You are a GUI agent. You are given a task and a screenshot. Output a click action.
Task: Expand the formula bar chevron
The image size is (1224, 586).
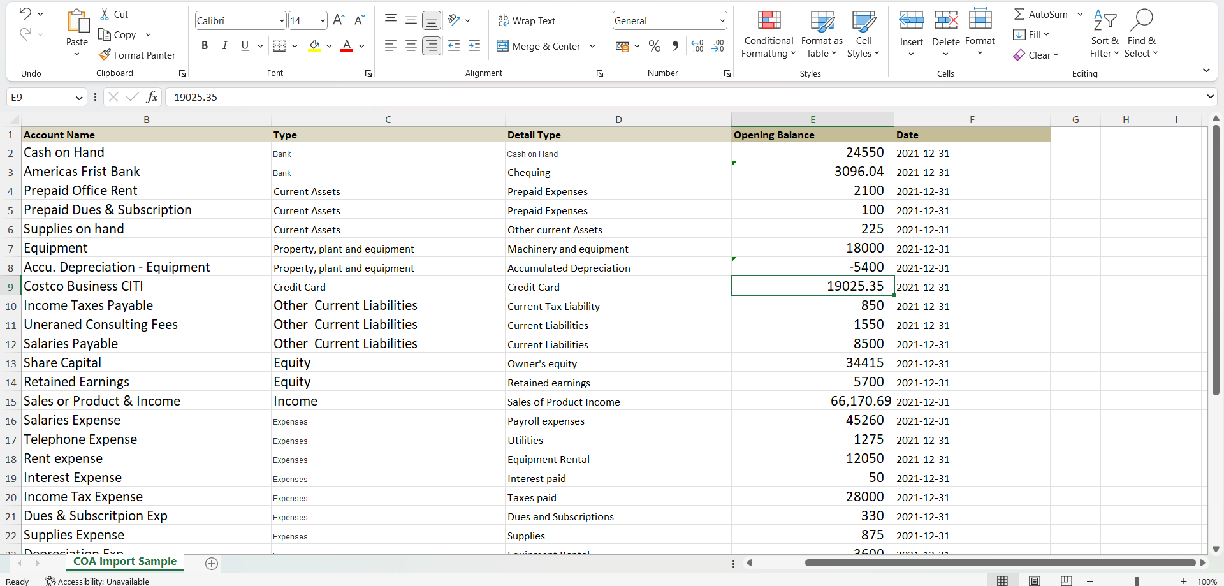[x=1210, y=97]
